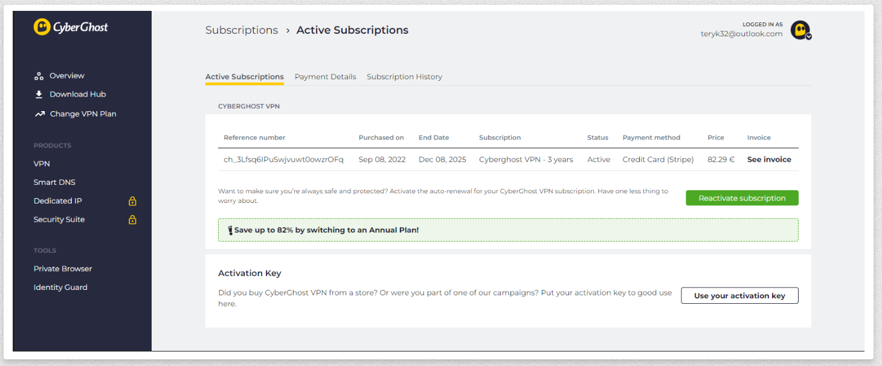Click the Use your activation key button
Image resolution: width=882 pixels, height=366 pixels.
(x=739, y=296)
